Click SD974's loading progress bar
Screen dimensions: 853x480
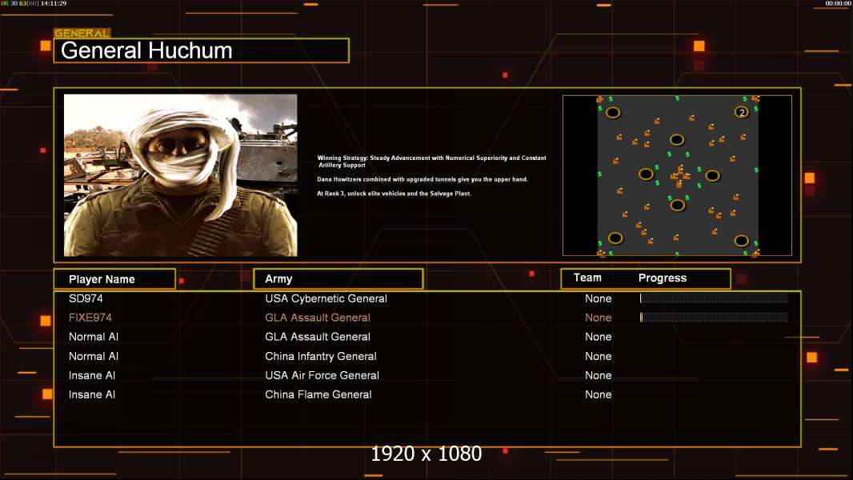(x=714, y=298)
